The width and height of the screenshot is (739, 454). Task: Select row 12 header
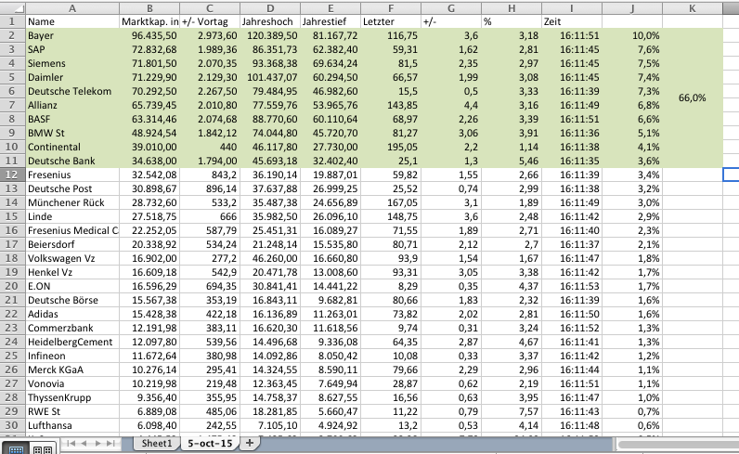(x=12, y=175)
